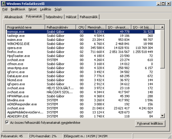Close the Windows Feladatkezelő window
The image size is (172, 139).
pyautogui.click(x=168, y=4)
